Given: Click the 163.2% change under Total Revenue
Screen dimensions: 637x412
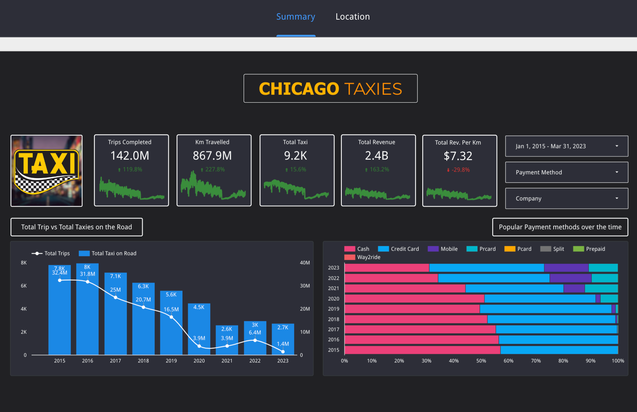Looking at the screenshot, I should click(377, 170).
